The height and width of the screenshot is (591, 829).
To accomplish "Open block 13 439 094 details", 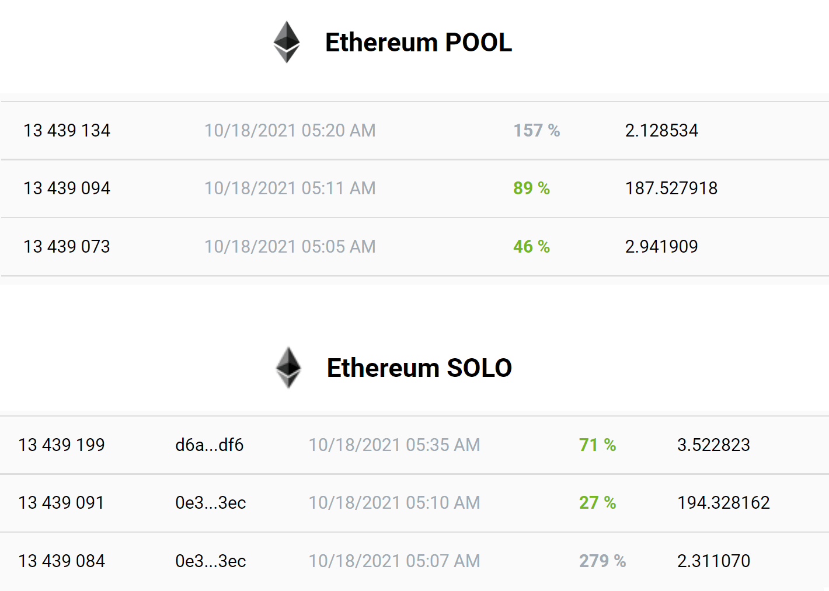I will point(67,188).
